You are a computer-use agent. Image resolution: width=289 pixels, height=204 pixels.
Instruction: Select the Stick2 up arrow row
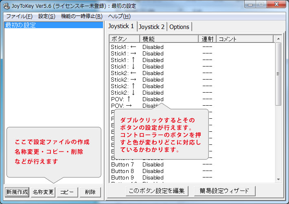(x=192, y=86)
